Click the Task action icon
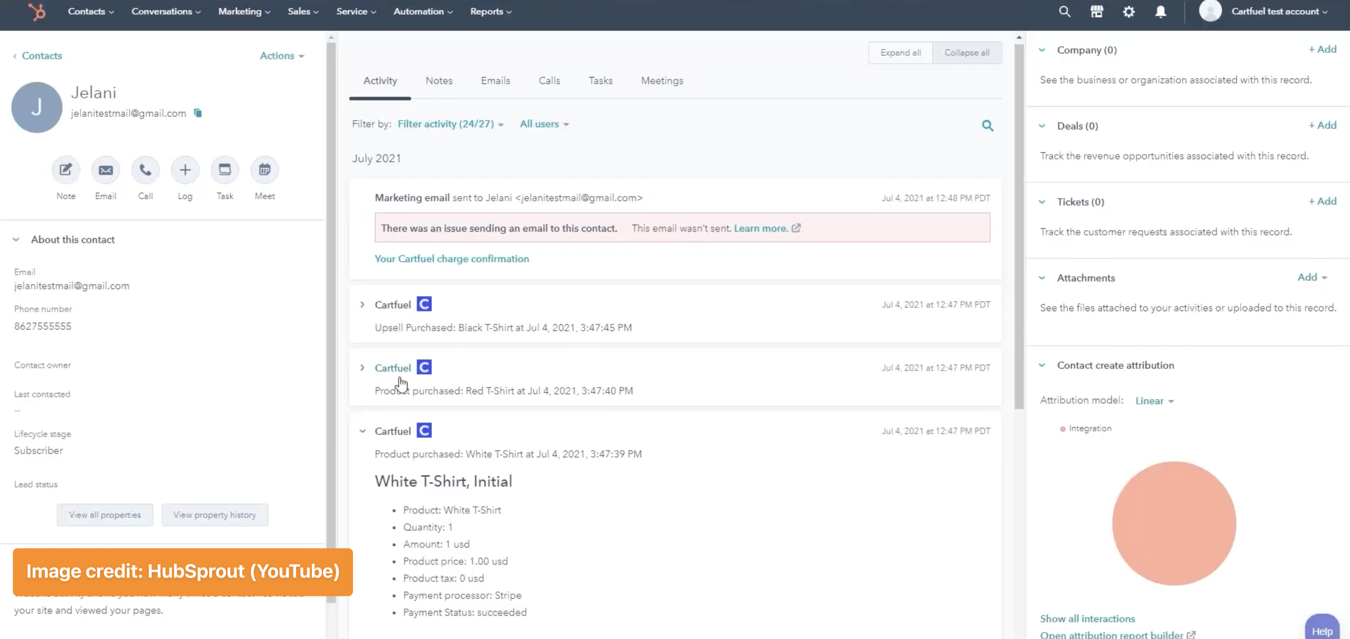Image resolution: width=1350 pixels, height=639 pixels. click(x=225, y=170)
